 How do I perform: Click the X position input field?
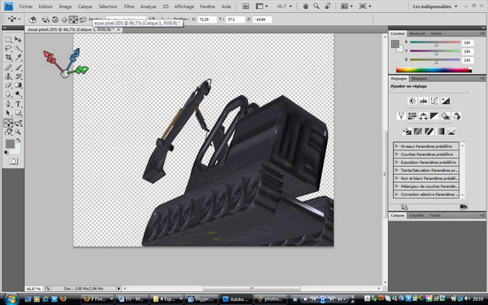point(207,20)
